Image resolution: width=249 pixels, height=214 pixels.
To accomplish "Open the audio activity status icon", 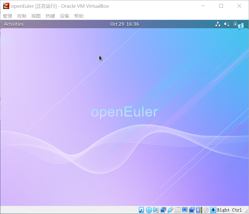I will click(x=156, y=210).
